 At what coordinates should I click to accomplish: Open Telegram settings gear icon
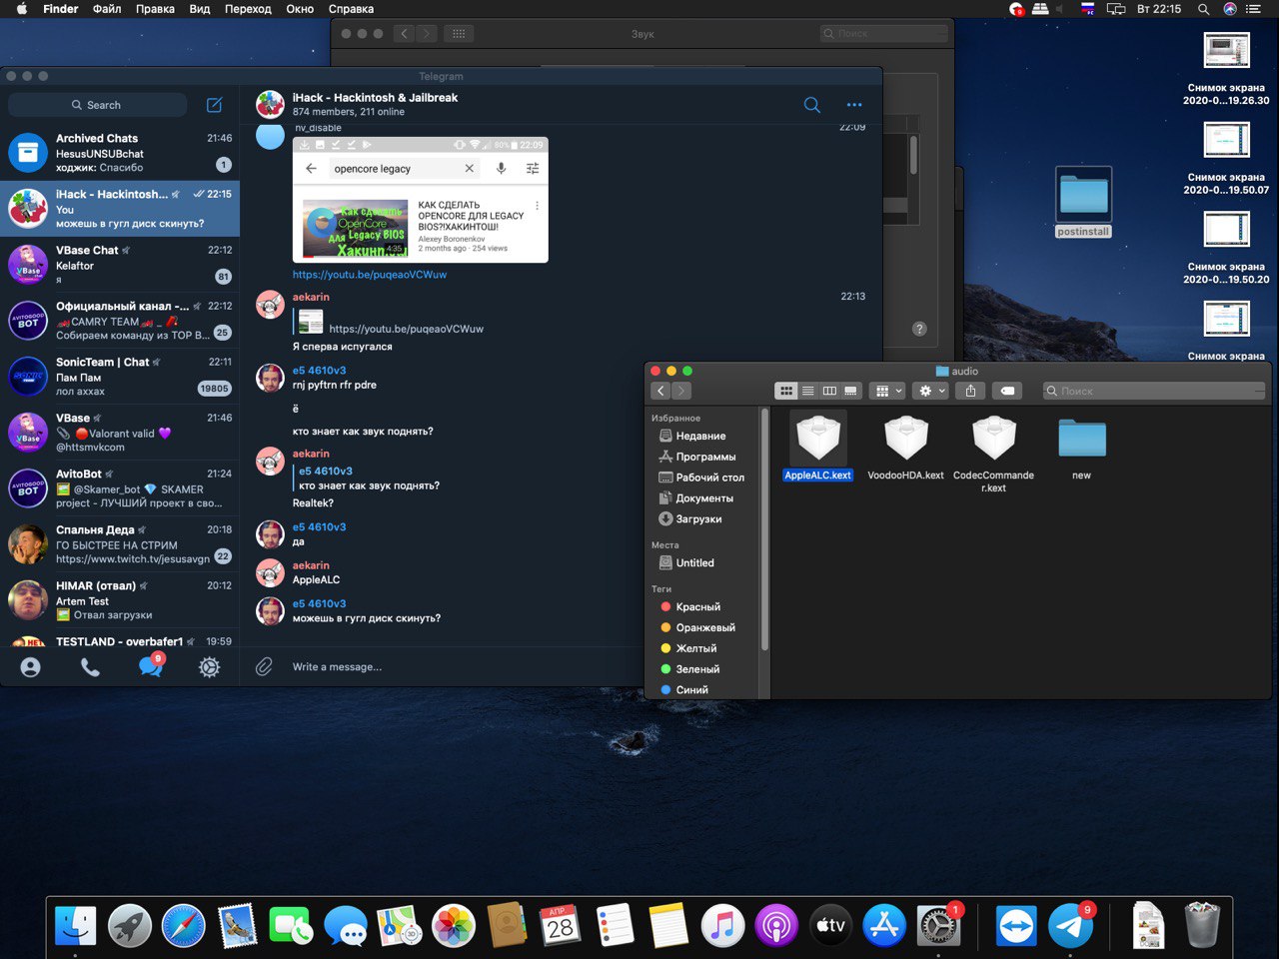[x=209, y=667]
